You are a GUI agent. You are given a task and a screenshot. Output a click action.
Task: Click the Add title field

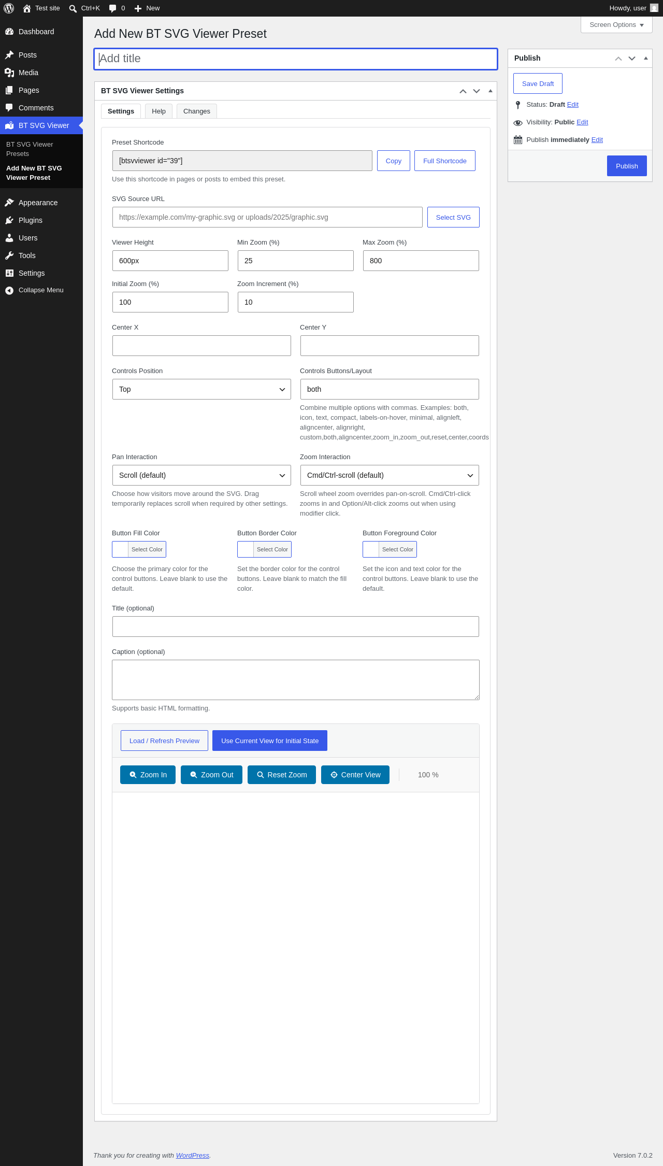(x=296, y=59)
